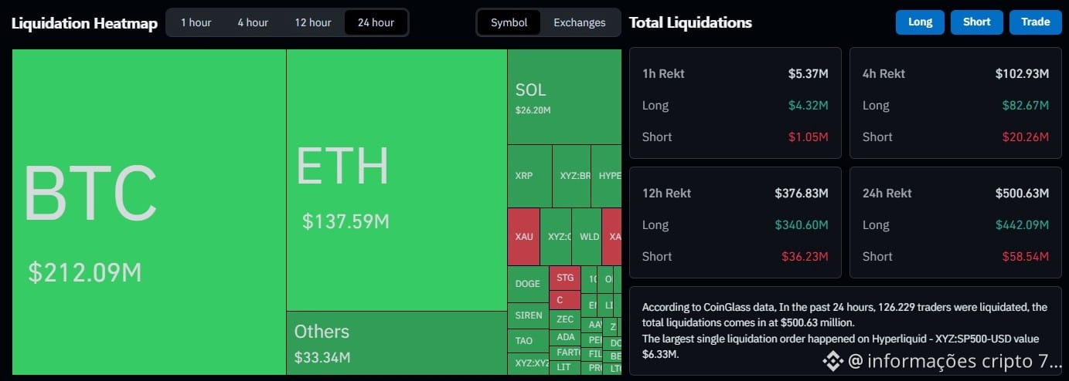The height and width of the screenshot is (381, 1069).
Task: Select the red XAU tile
Action: coord(523,236)
